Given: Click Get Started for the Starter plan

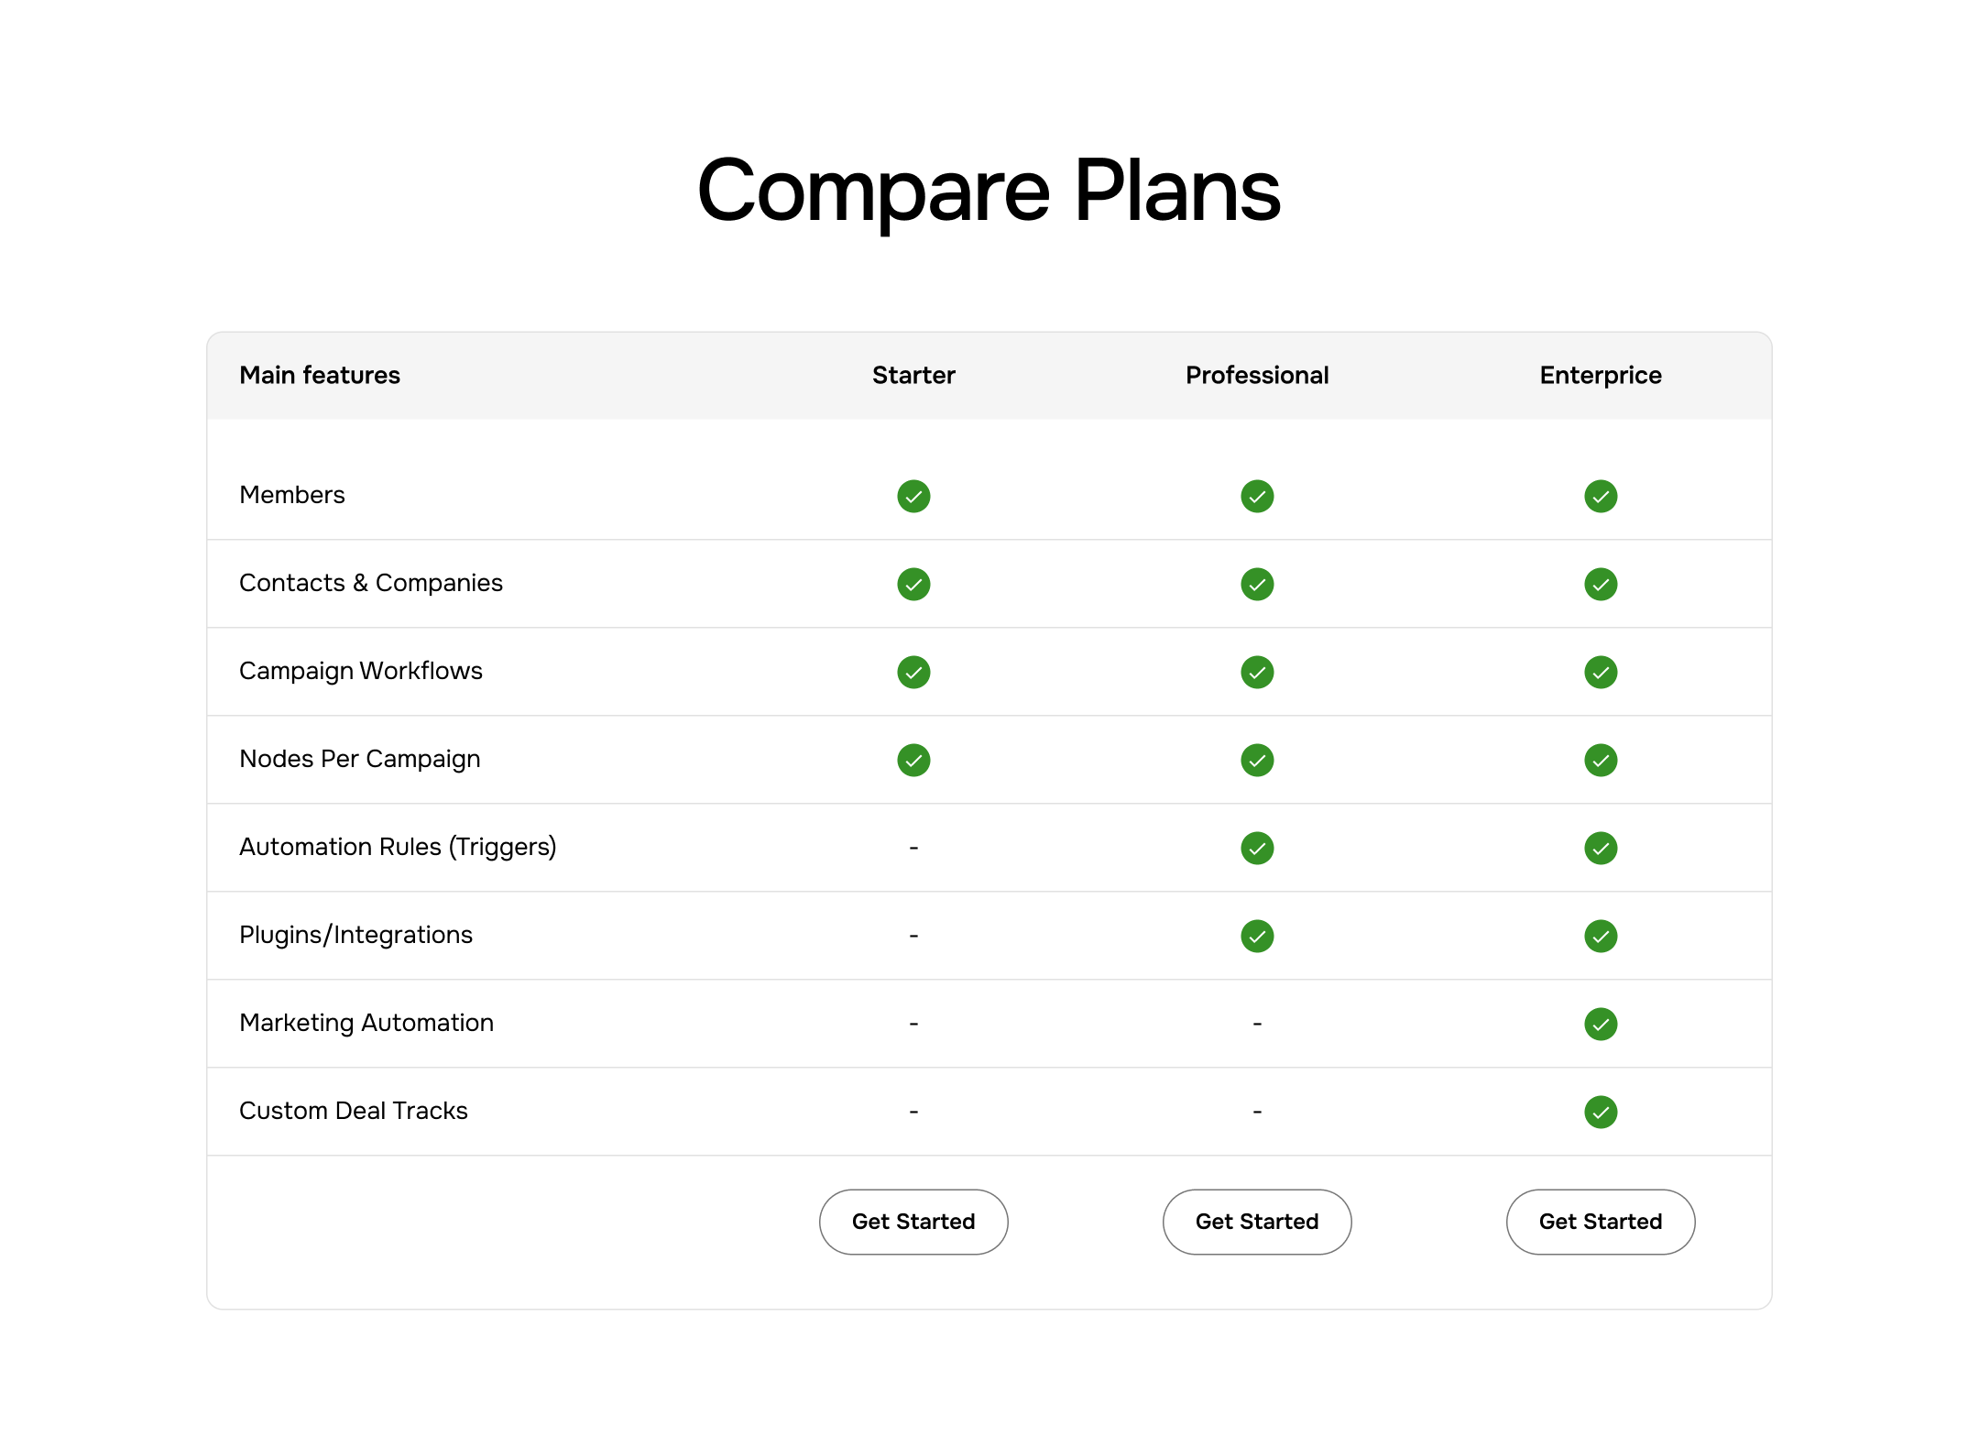Looking at the screenshot, I should pyautogui.click(x=913, y=1222).
